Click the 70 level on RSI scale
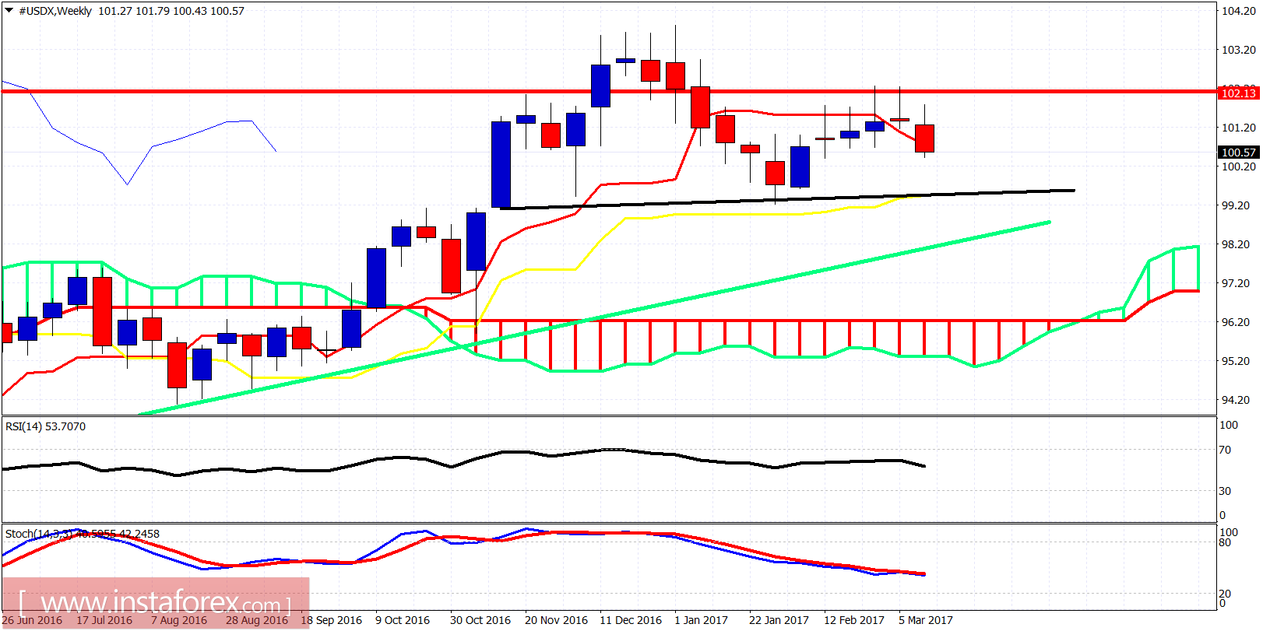Viewport: 1263px width, 631px height. 1225,450
